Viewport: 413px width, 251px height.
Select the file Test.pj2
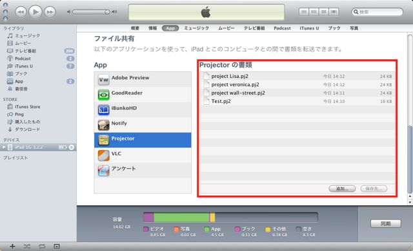(297, 101)
